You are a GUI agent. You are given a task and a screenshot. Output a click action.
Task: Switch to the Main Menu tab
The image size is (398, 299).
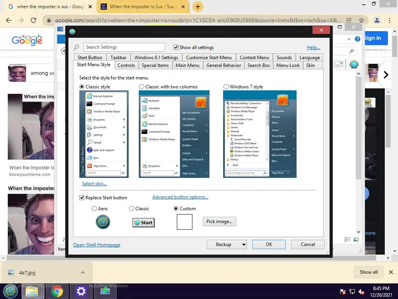click(x=188, y=65)
